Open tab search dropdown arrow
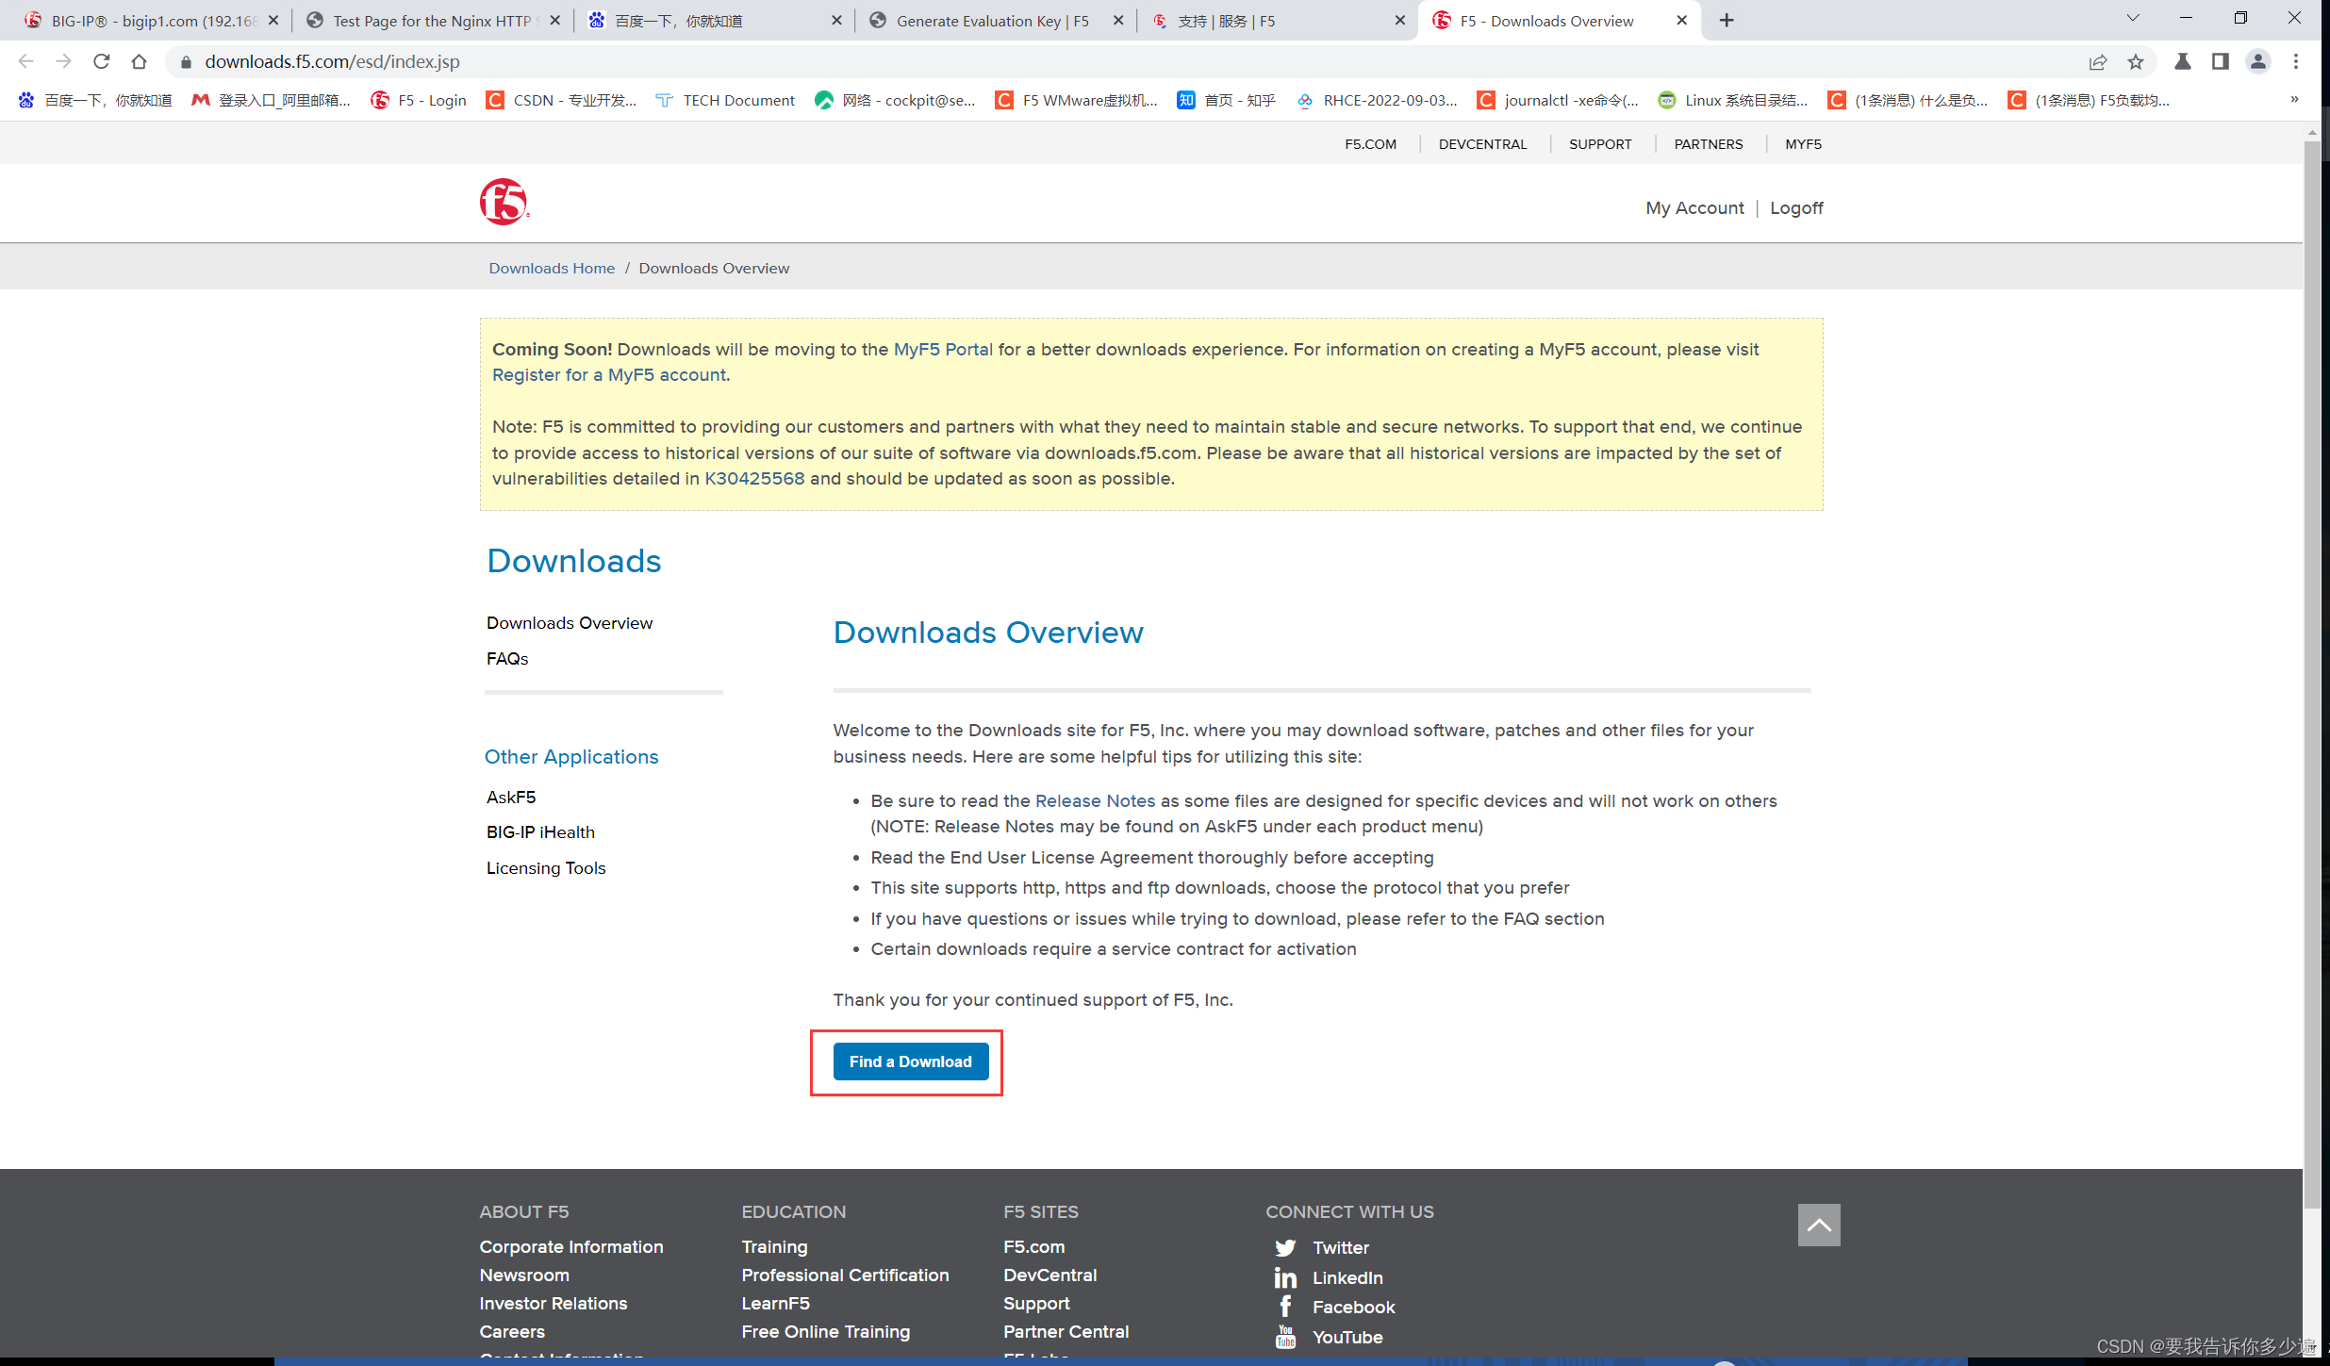The width and height of the screenshot is (2330, 1366). point(2133,19)
